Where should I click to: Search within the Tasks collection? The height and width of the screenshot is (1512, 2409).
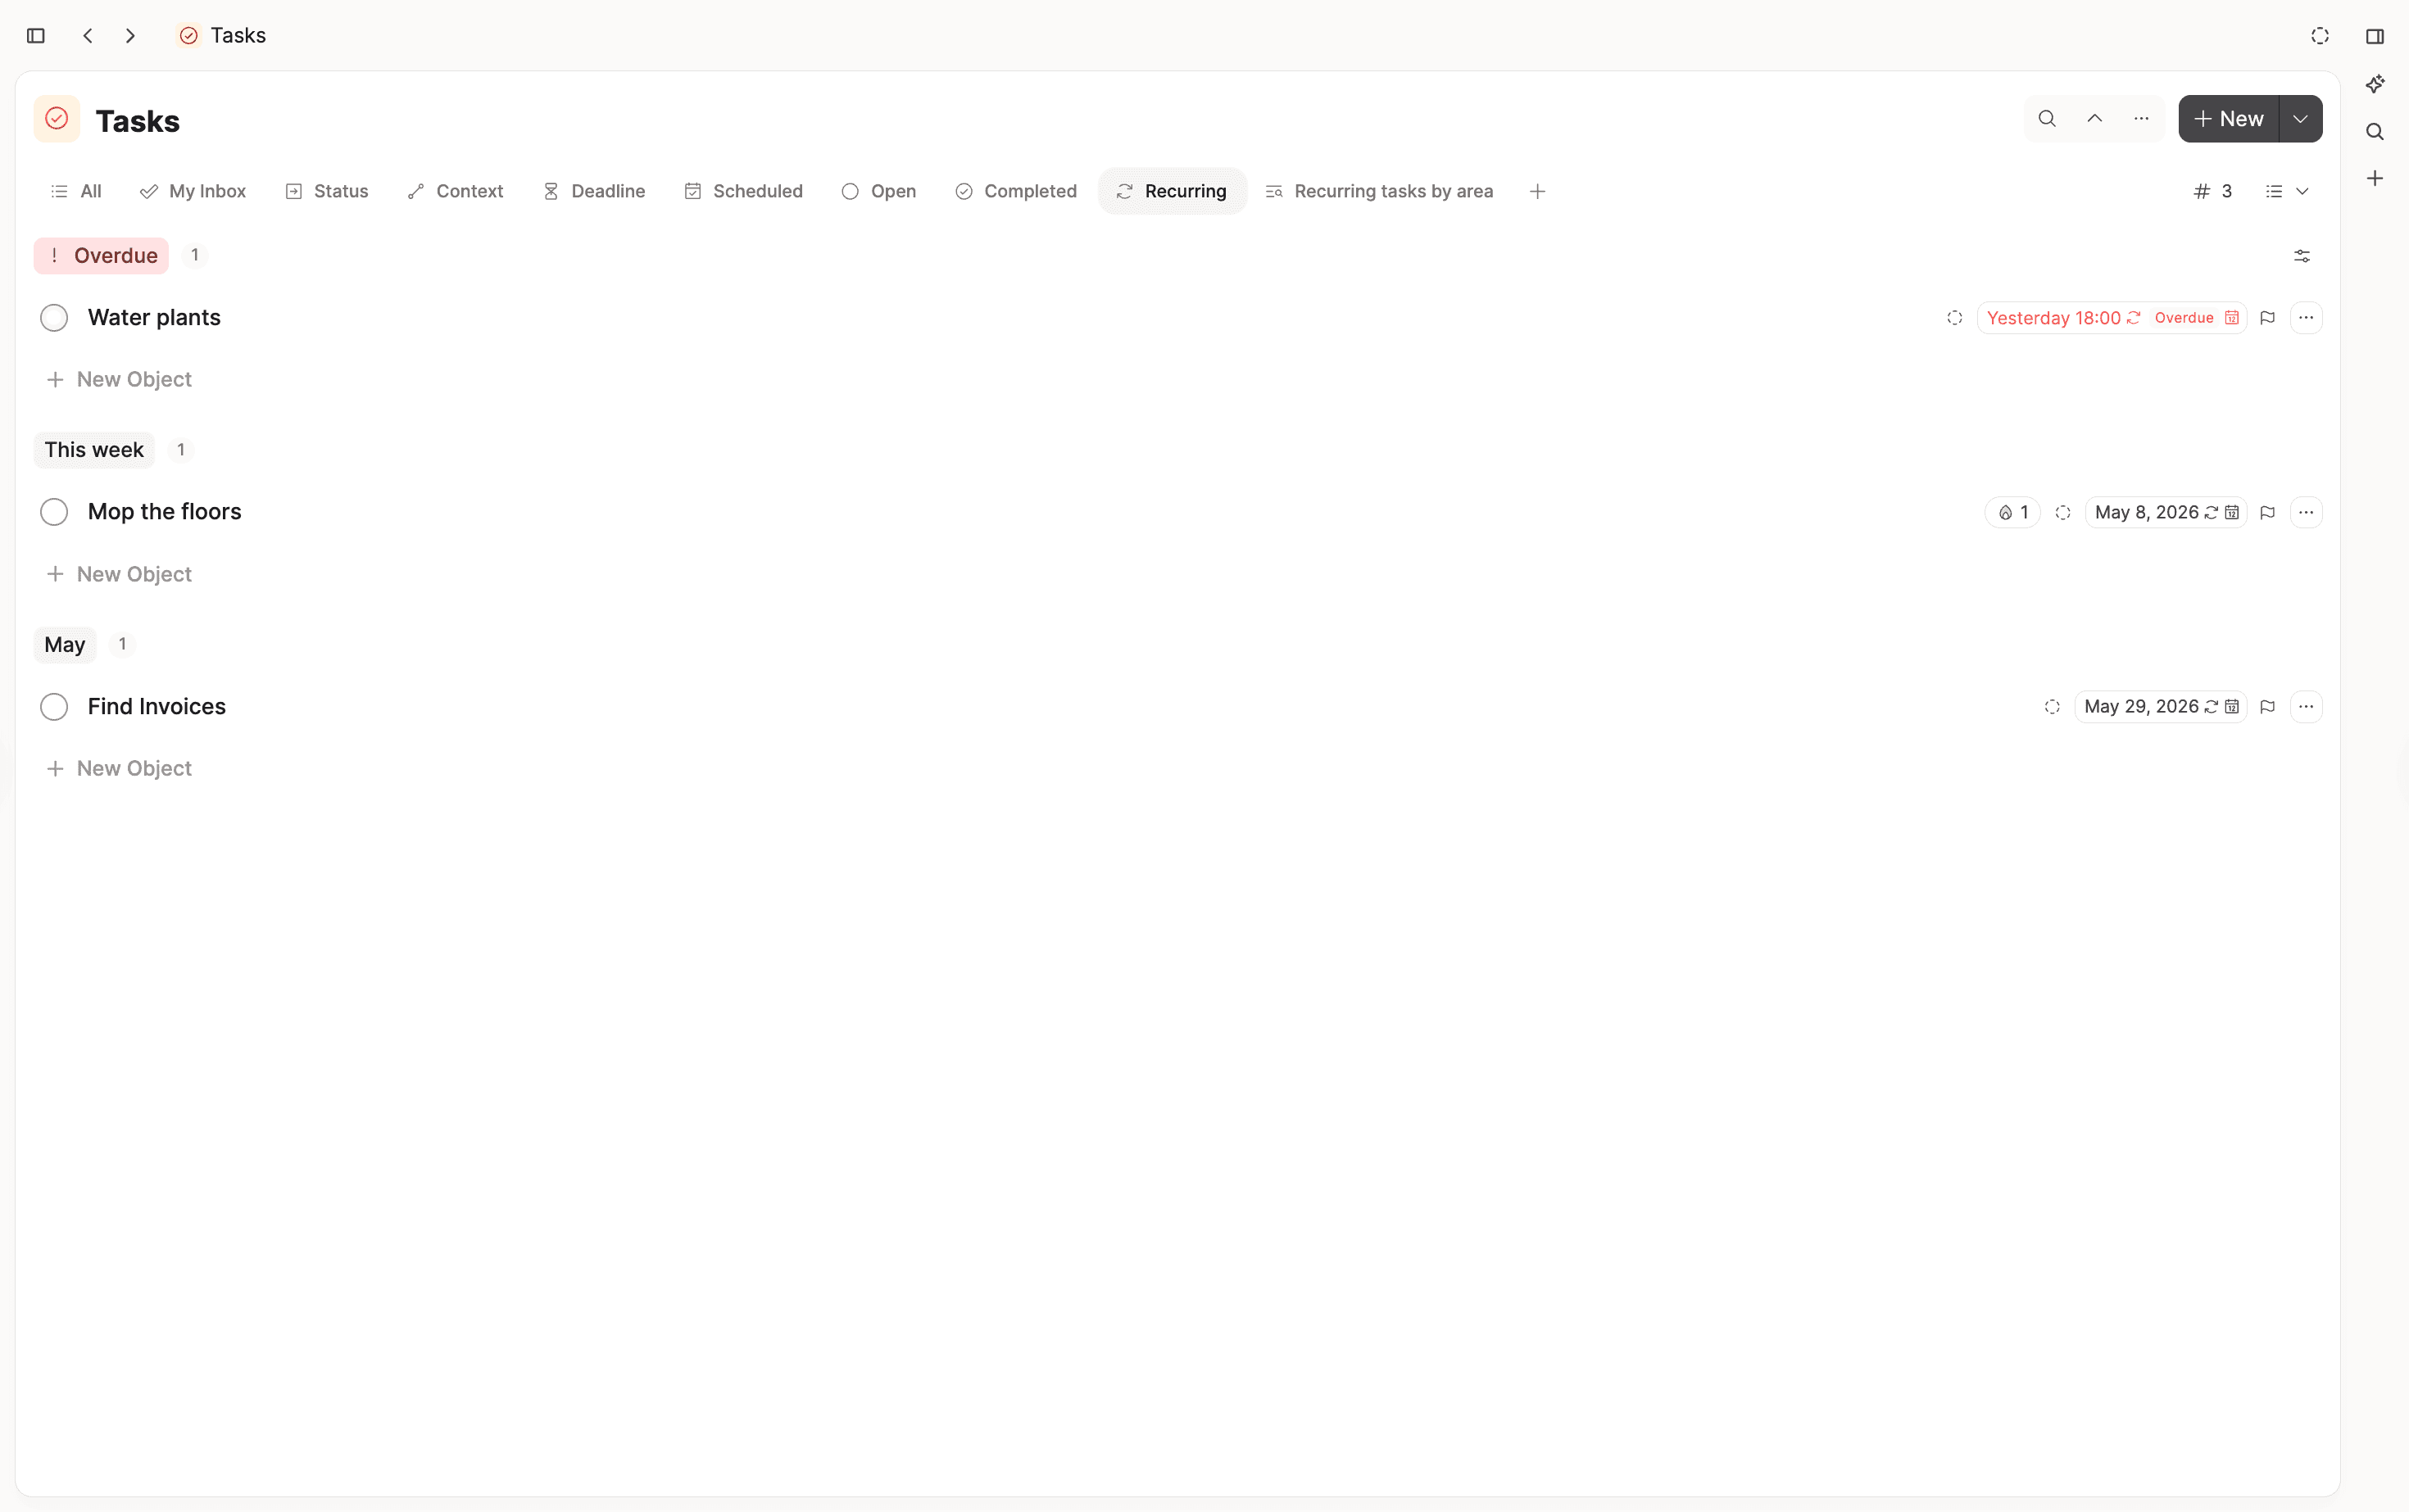pyautogui.click(x=2047, y=119)
